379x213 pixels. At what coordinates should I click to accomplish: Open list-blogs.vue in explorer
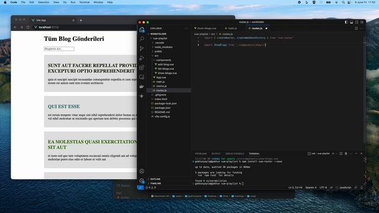point(169,69)
